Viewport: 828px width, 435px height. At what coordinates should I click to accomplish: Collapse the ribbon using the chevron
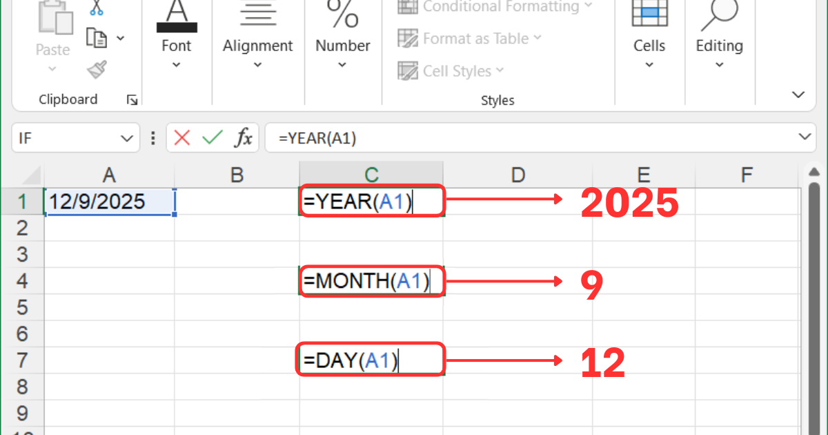pos(798,94)
